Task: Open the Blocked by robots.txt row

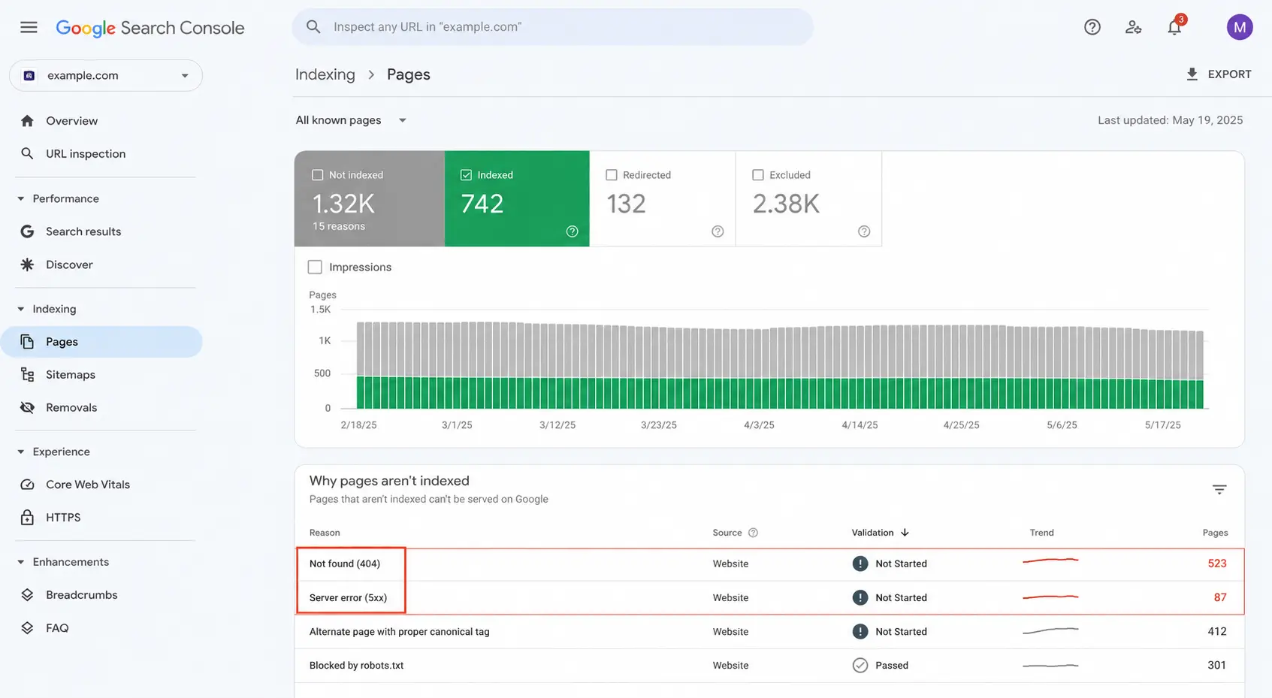Action: (769, 666)
